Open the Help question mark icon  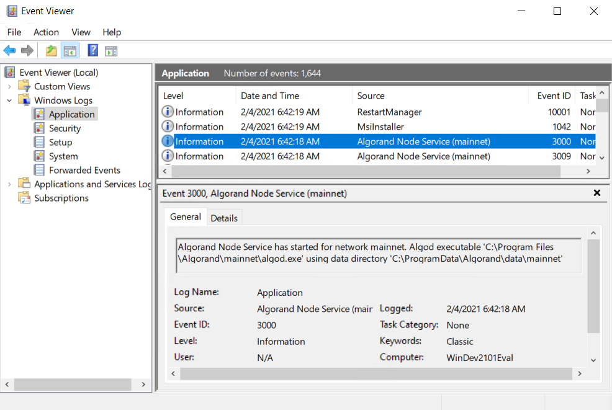[93, 50]
